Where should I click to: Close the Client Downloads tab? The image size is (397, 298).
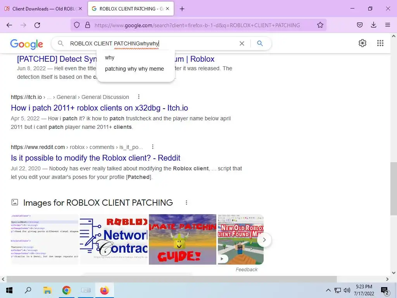coord(80,9)
